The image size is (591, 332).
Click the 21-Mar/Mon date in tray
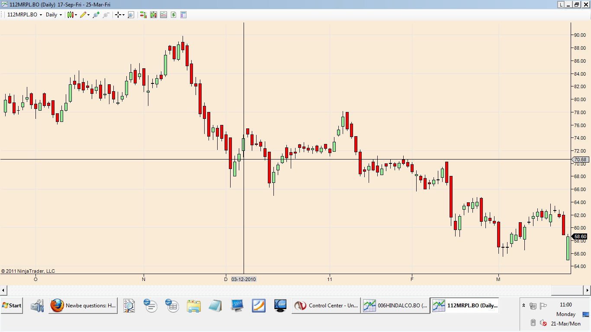coord(565,324)
